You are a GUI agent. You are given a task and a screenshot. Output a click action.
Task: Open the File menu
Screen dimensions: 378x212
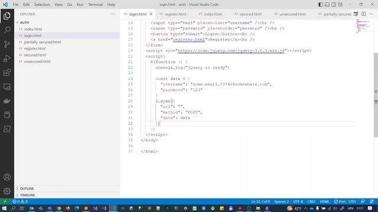point(15,5)
